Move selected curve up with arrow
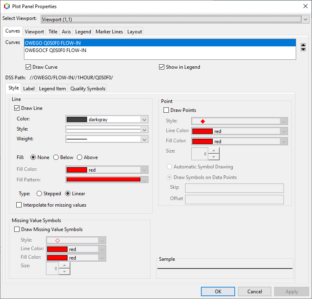Viewport: 312px width, 299px height. [x=303, y=45]
